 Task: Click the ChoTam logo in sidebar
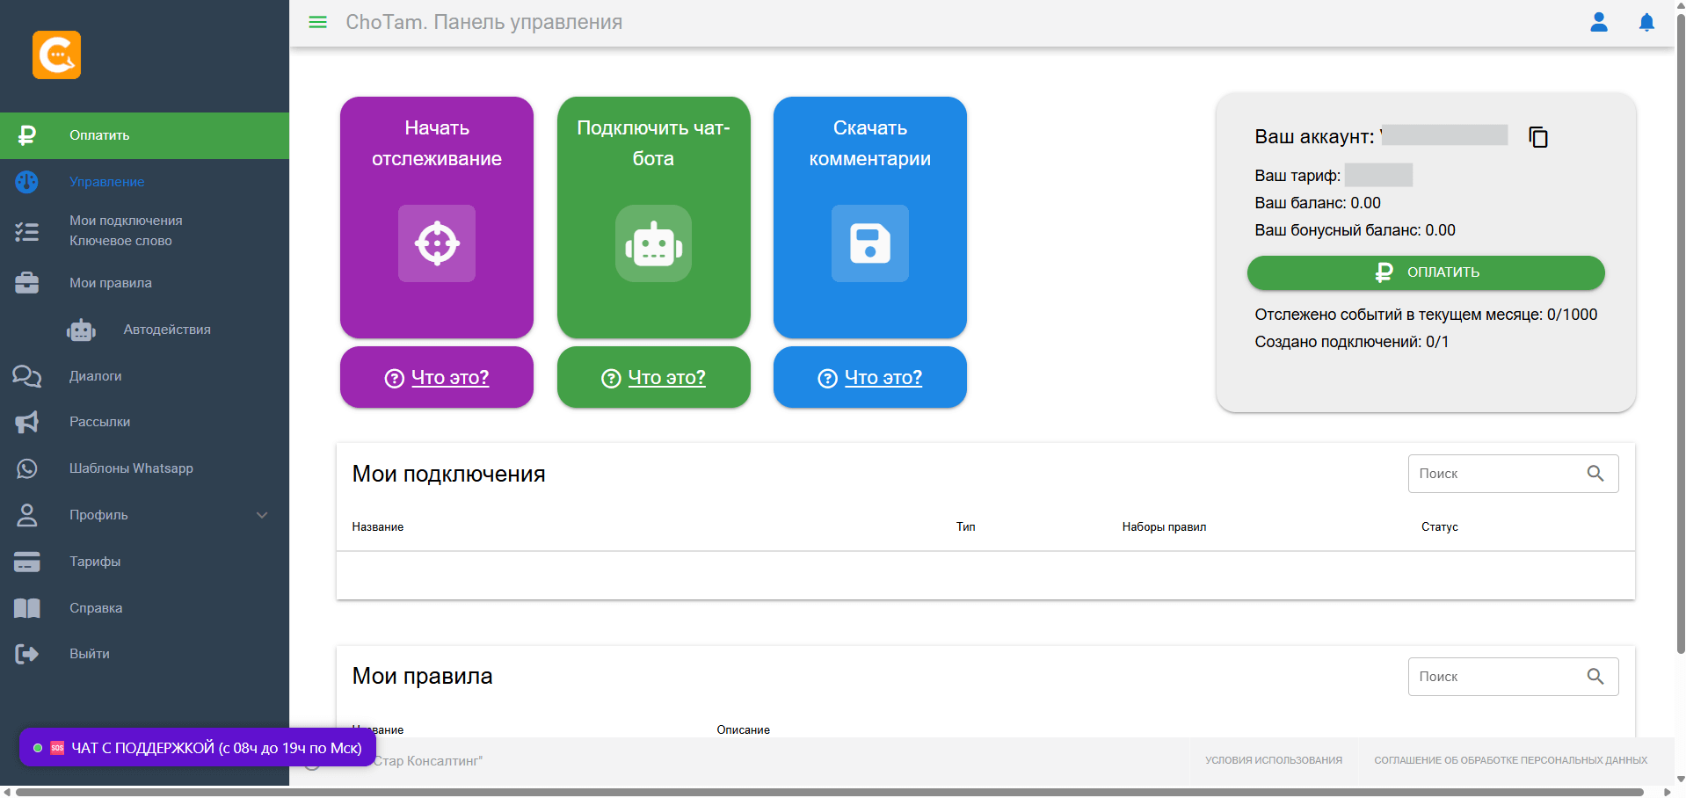coord(56,54)
